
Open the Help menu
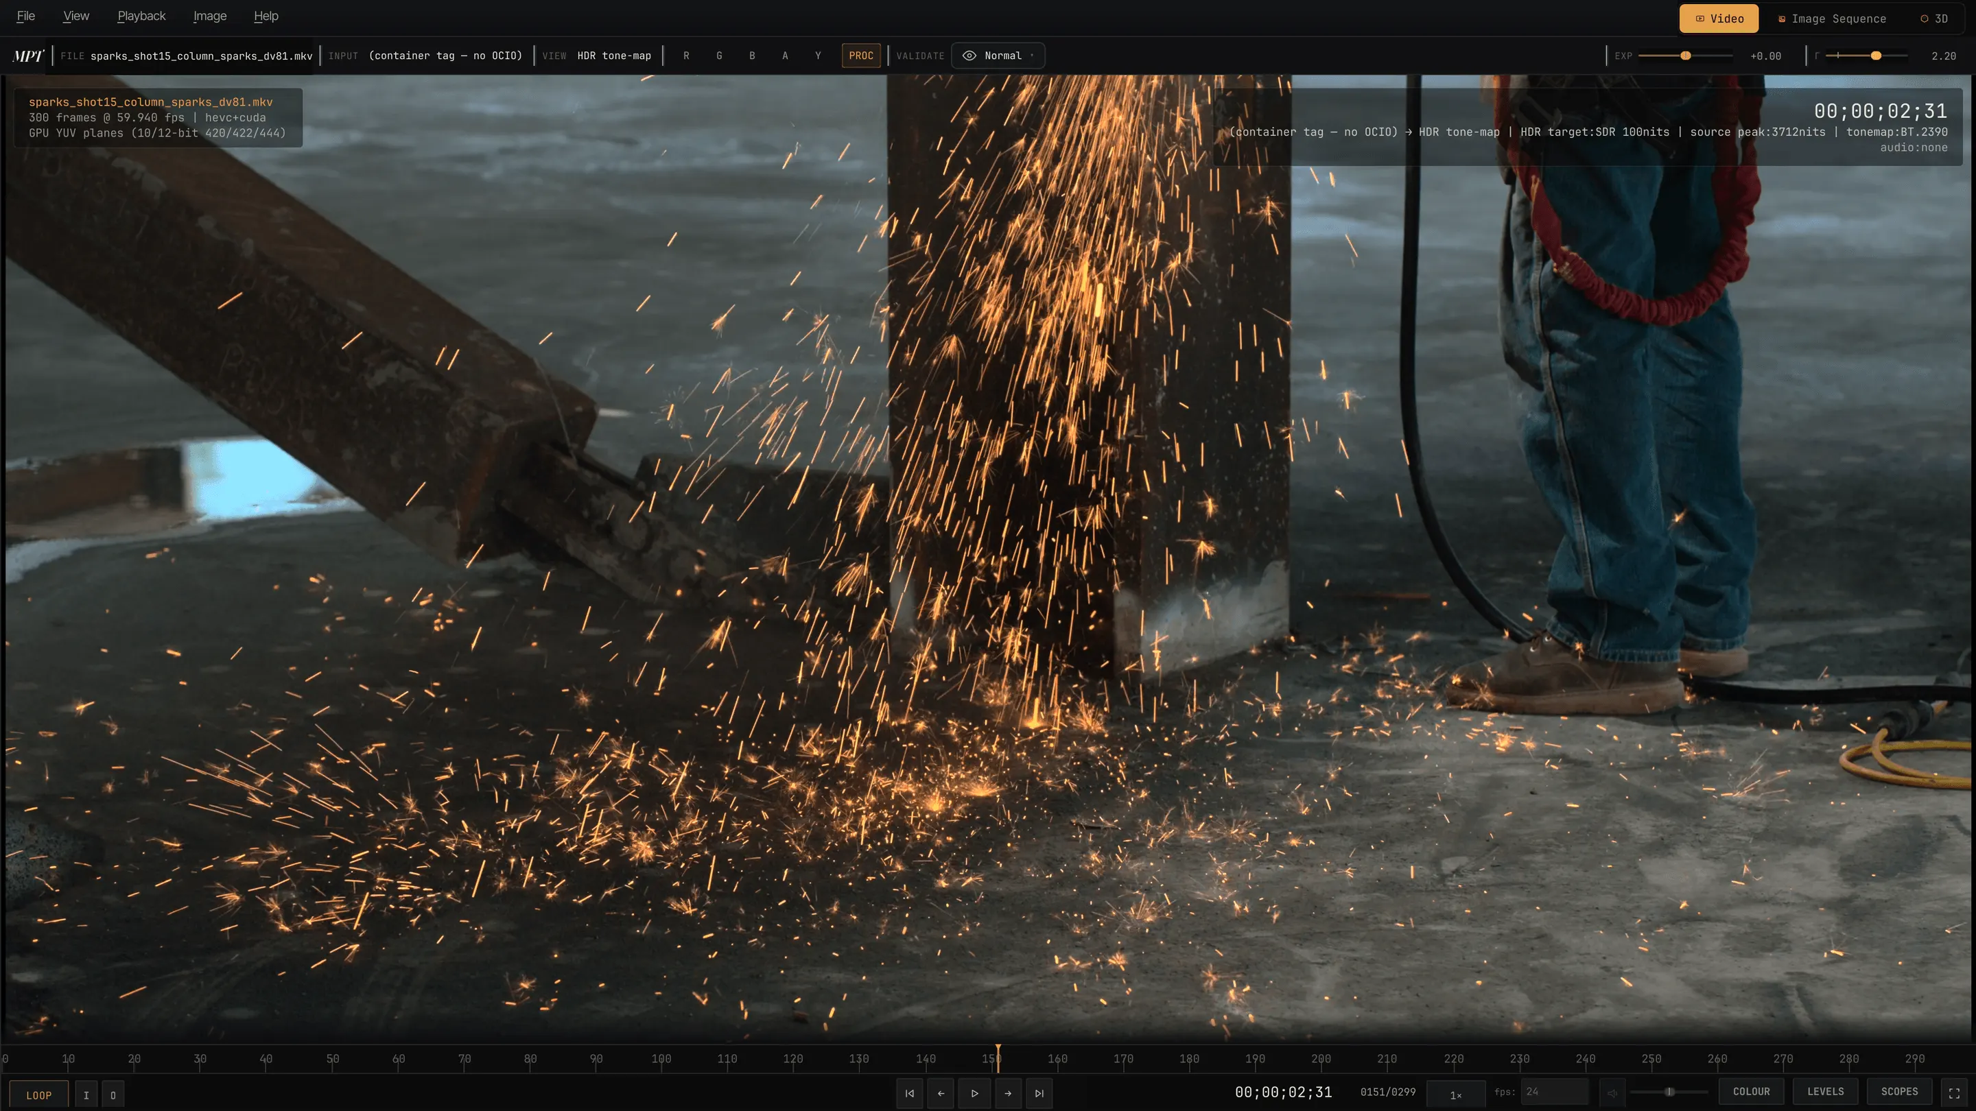click(266, 16)
